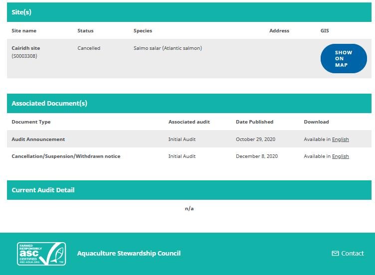
Task: Click the Current Audit Detail header
Action: coord(43,190)
